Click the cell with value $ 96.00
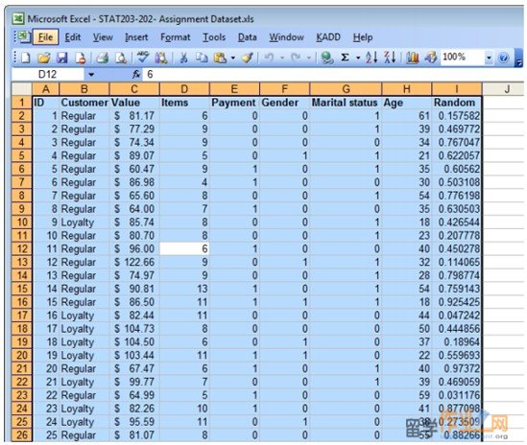Image resolution: width=527 pixels, height=445 pixels. 134,248
